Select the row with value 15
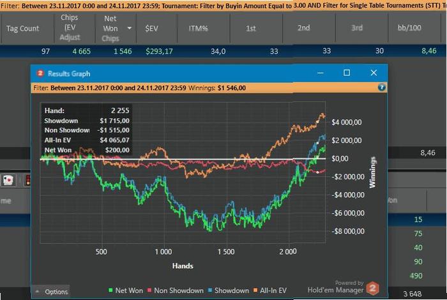The height and width of the screenshot is (300, 447). pos(418,220)
